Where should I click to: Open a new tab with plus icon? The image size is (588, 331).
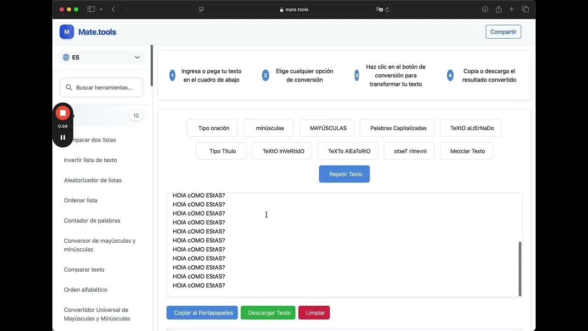512,9
